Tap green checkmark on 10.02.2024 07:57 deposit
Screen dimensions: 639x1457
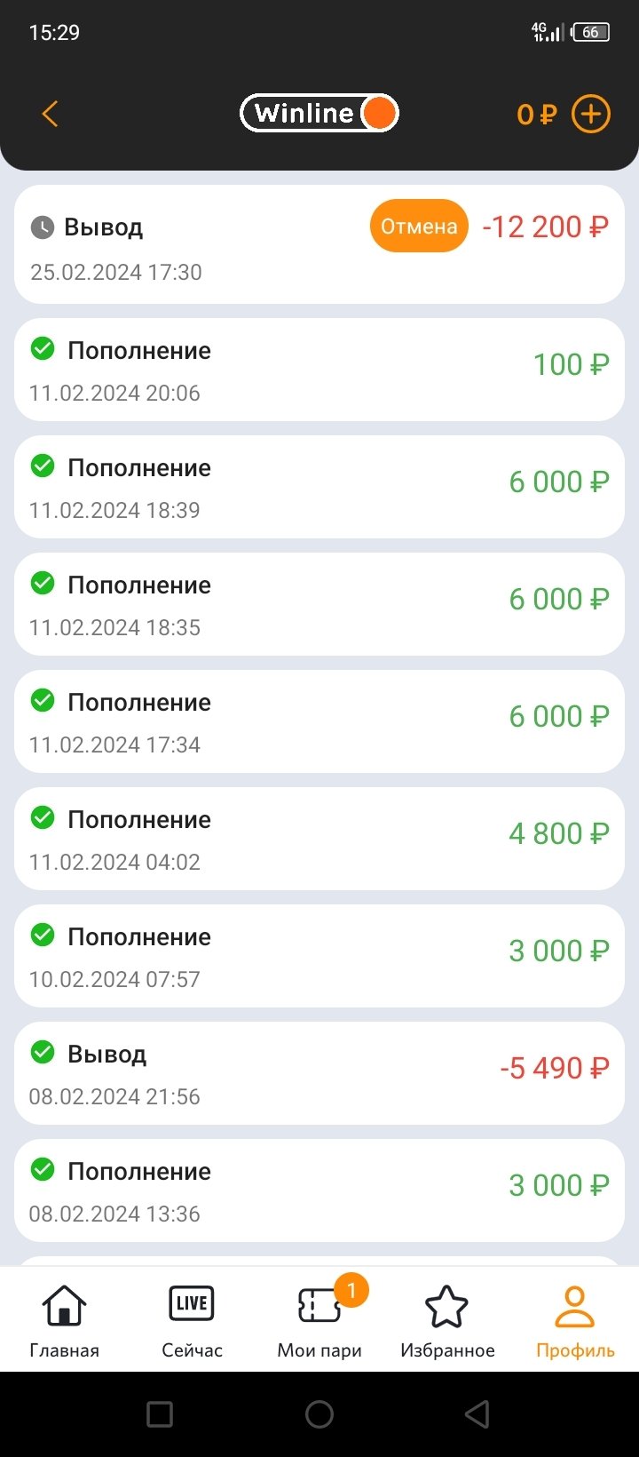43,935
